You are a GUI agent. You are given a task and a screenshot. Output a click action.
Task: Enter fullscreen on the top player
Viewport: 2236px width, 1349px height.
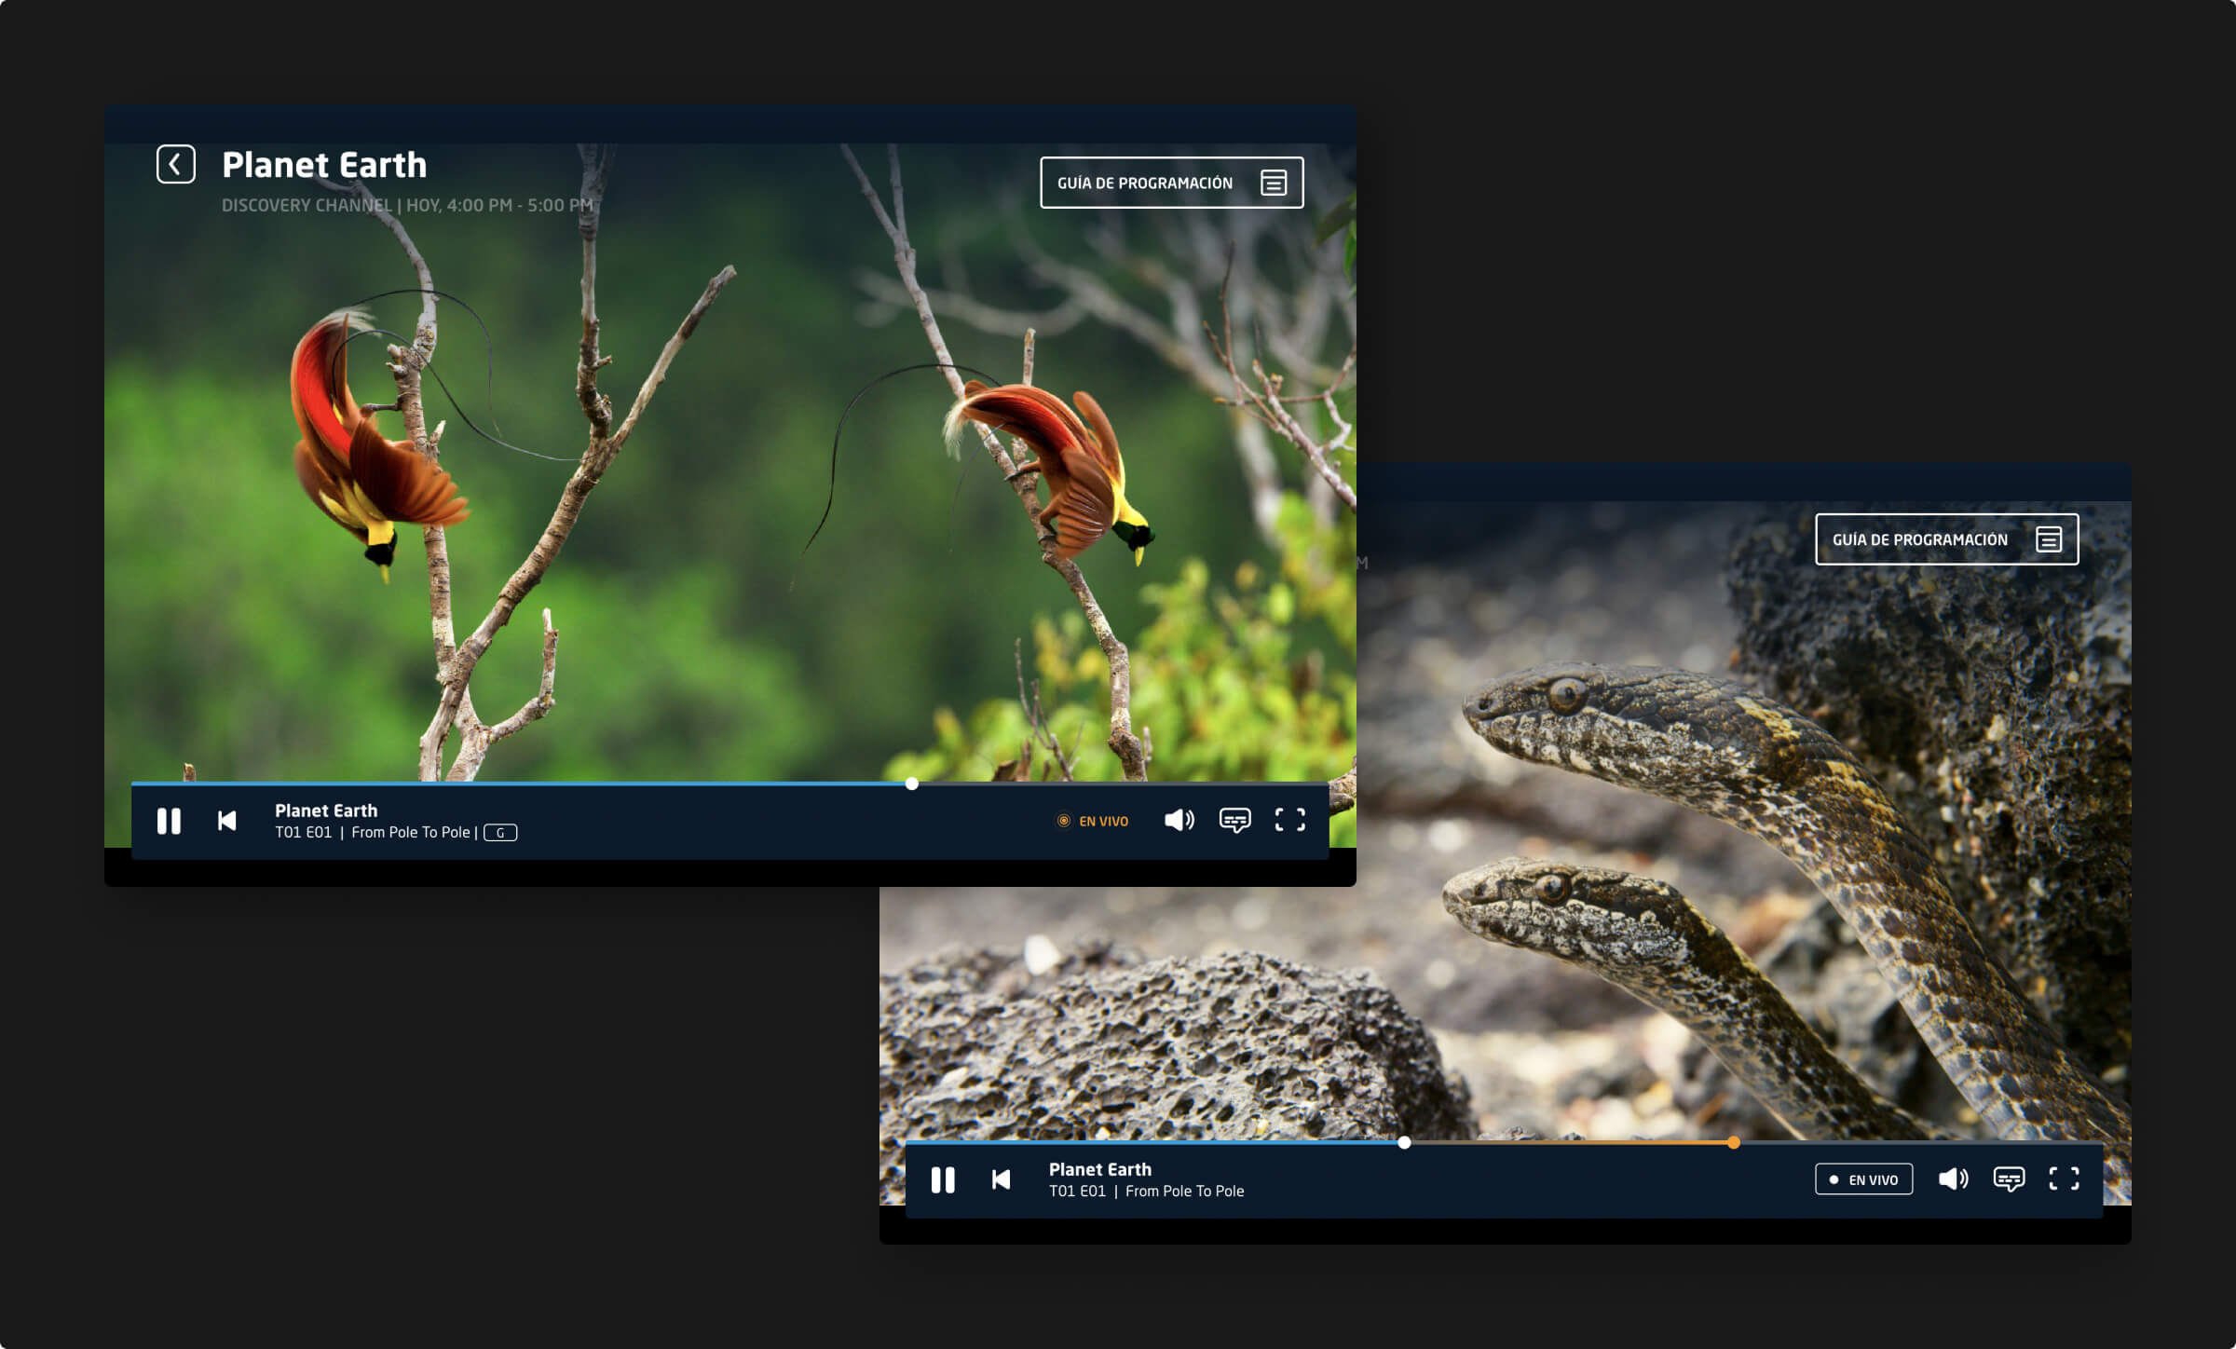tap(1290, 821)
